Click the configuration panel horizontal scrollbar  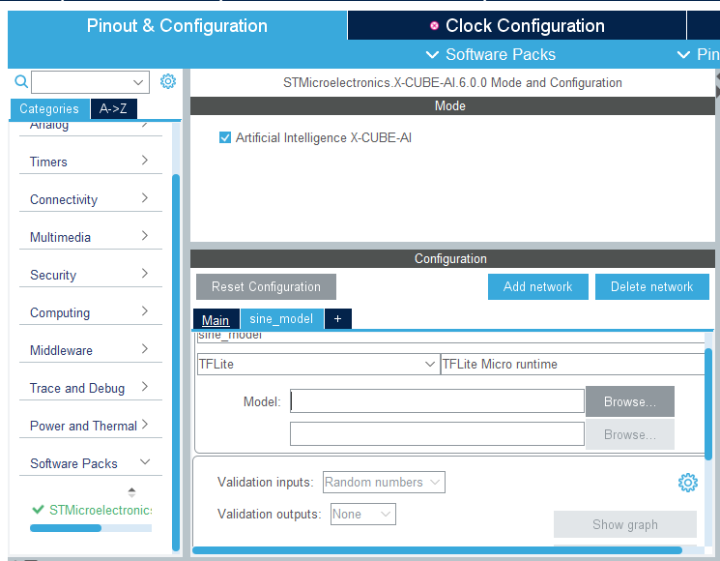(x=437, y=550)
